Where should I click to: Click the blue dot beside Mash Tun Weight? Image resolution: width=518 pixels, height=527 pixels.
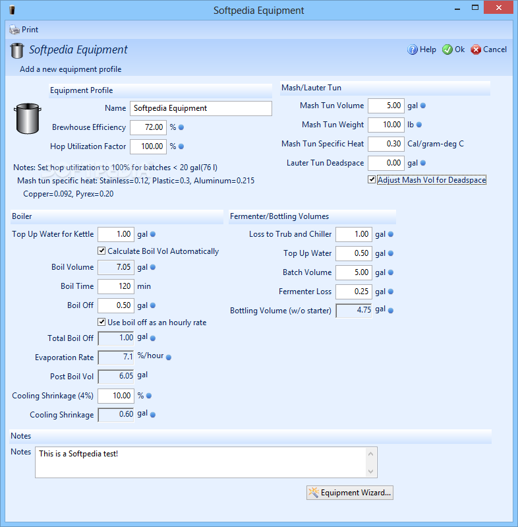pyautogui.click(x=419, y=125)
